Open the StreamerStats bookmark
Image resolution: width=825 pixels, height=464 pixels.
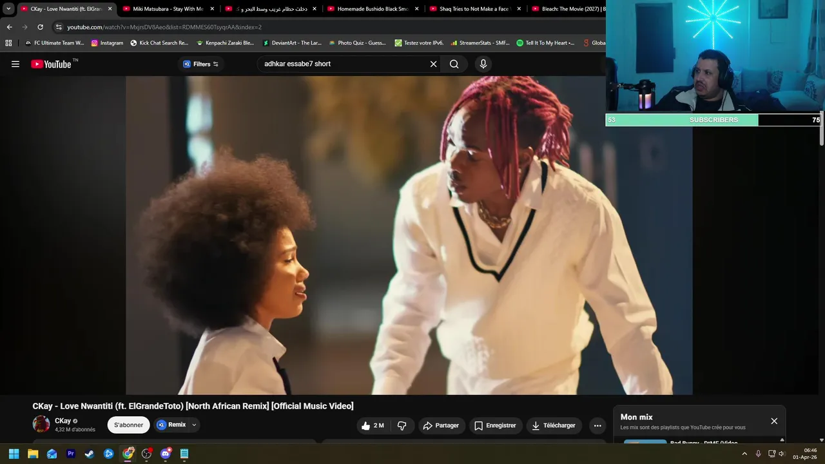click(x=480, y=43)
